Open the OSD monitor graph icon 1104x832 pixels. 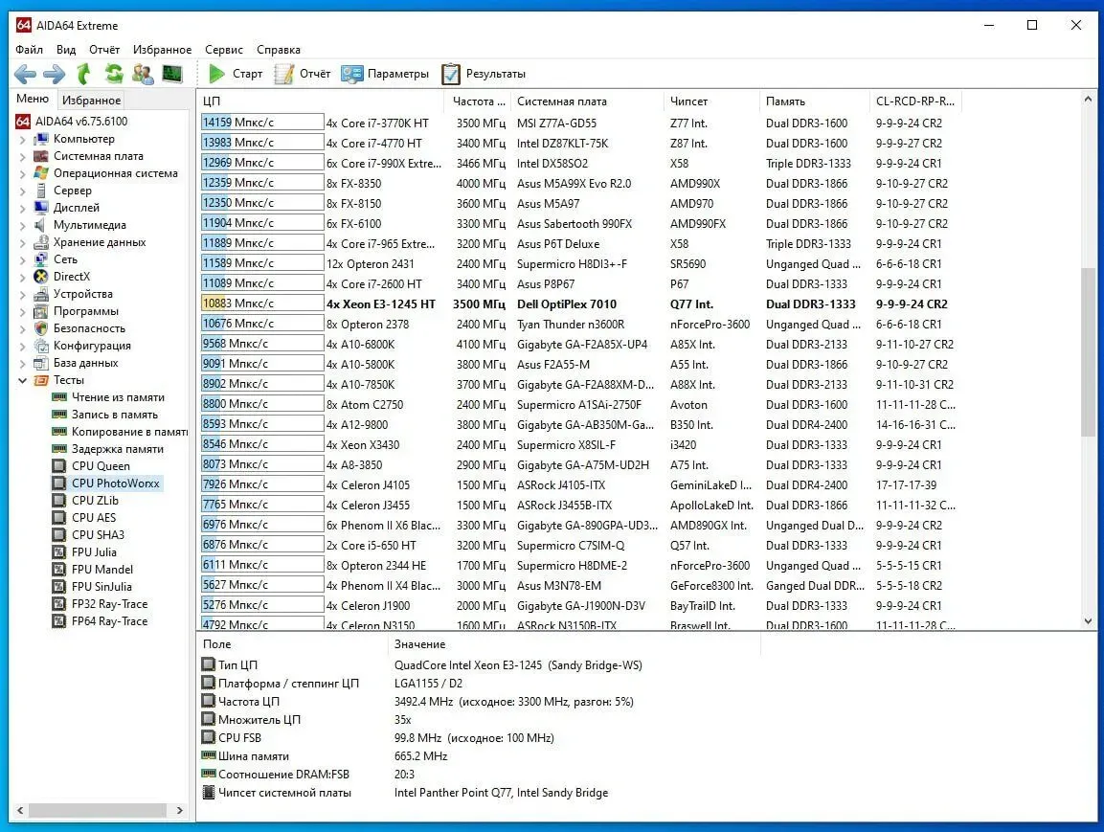[172, 74]
